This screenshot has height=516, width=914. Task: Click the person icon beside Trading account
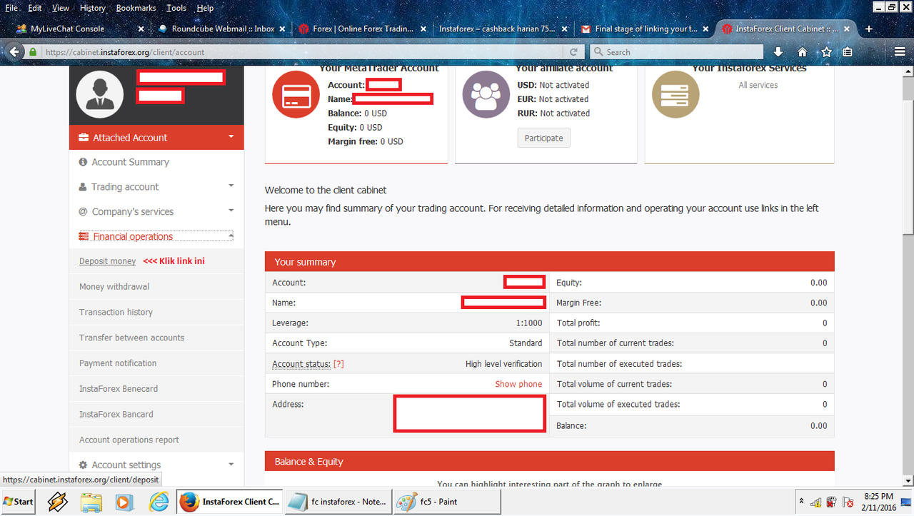[x=84, y=187]
